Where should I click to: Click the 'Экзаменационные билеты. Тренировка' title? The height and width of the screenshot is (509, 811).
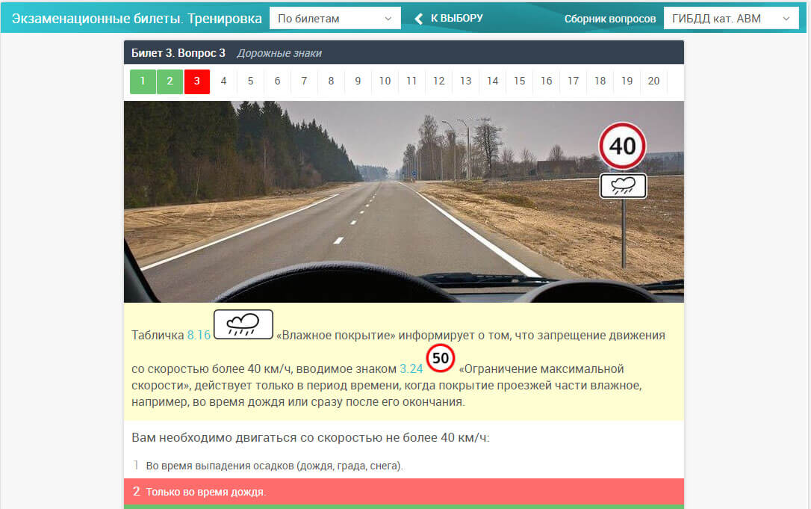point(137,19)
